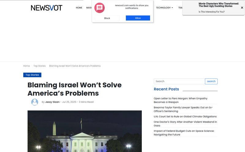
Task: Select the blue Top Stories category tag
Action: 32,75
